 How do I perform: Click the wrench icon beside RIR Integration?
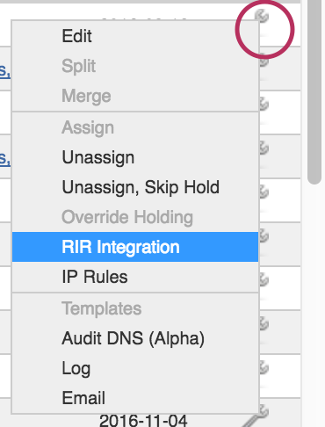click(x=264, y=236)
